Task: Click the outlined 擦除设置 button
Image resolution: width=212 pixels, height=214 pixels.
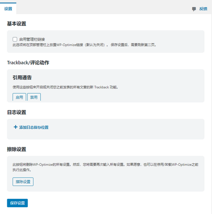Action: (23, 182)
